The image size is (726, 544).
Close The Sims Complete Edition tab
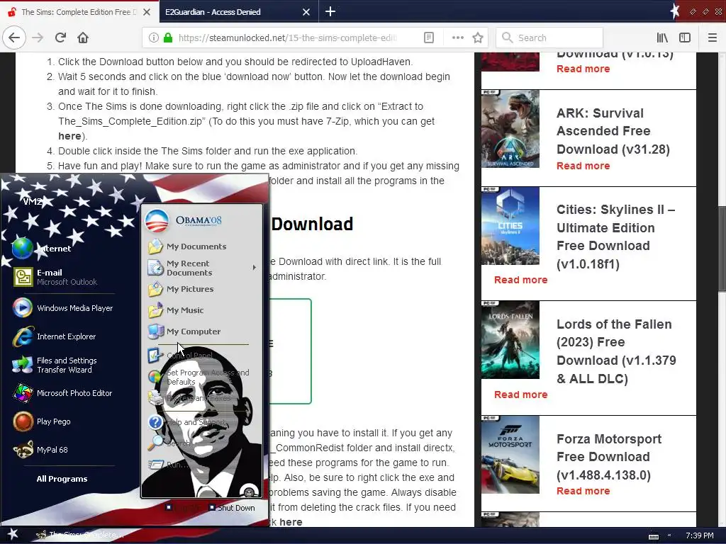146,12
